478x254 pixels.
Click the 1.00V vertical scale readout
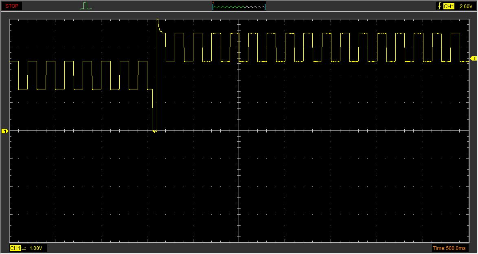(x=37, y=248)
